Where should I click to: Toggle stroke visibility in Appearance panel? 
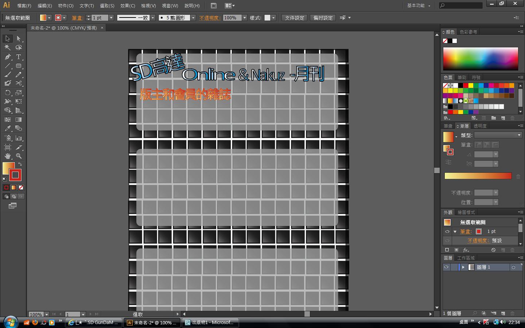pyautogui.click(x=447, y=231)
